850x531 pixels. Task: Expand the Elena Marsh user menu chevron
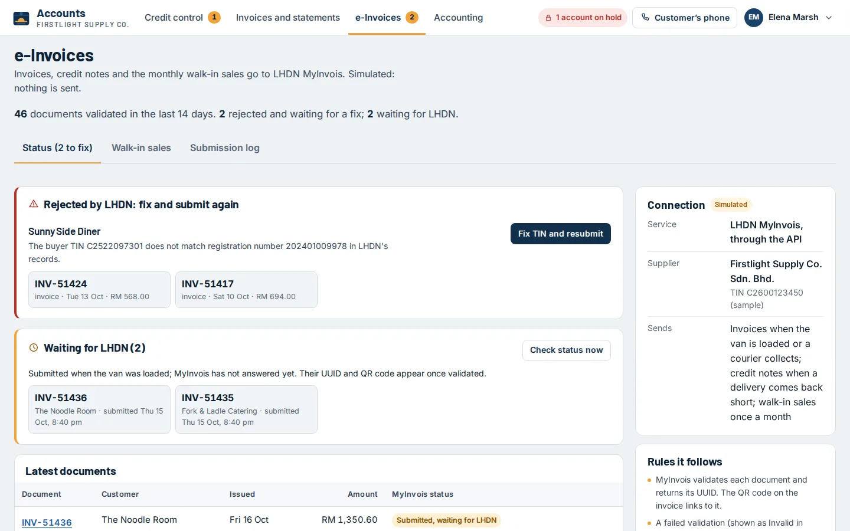829,18
